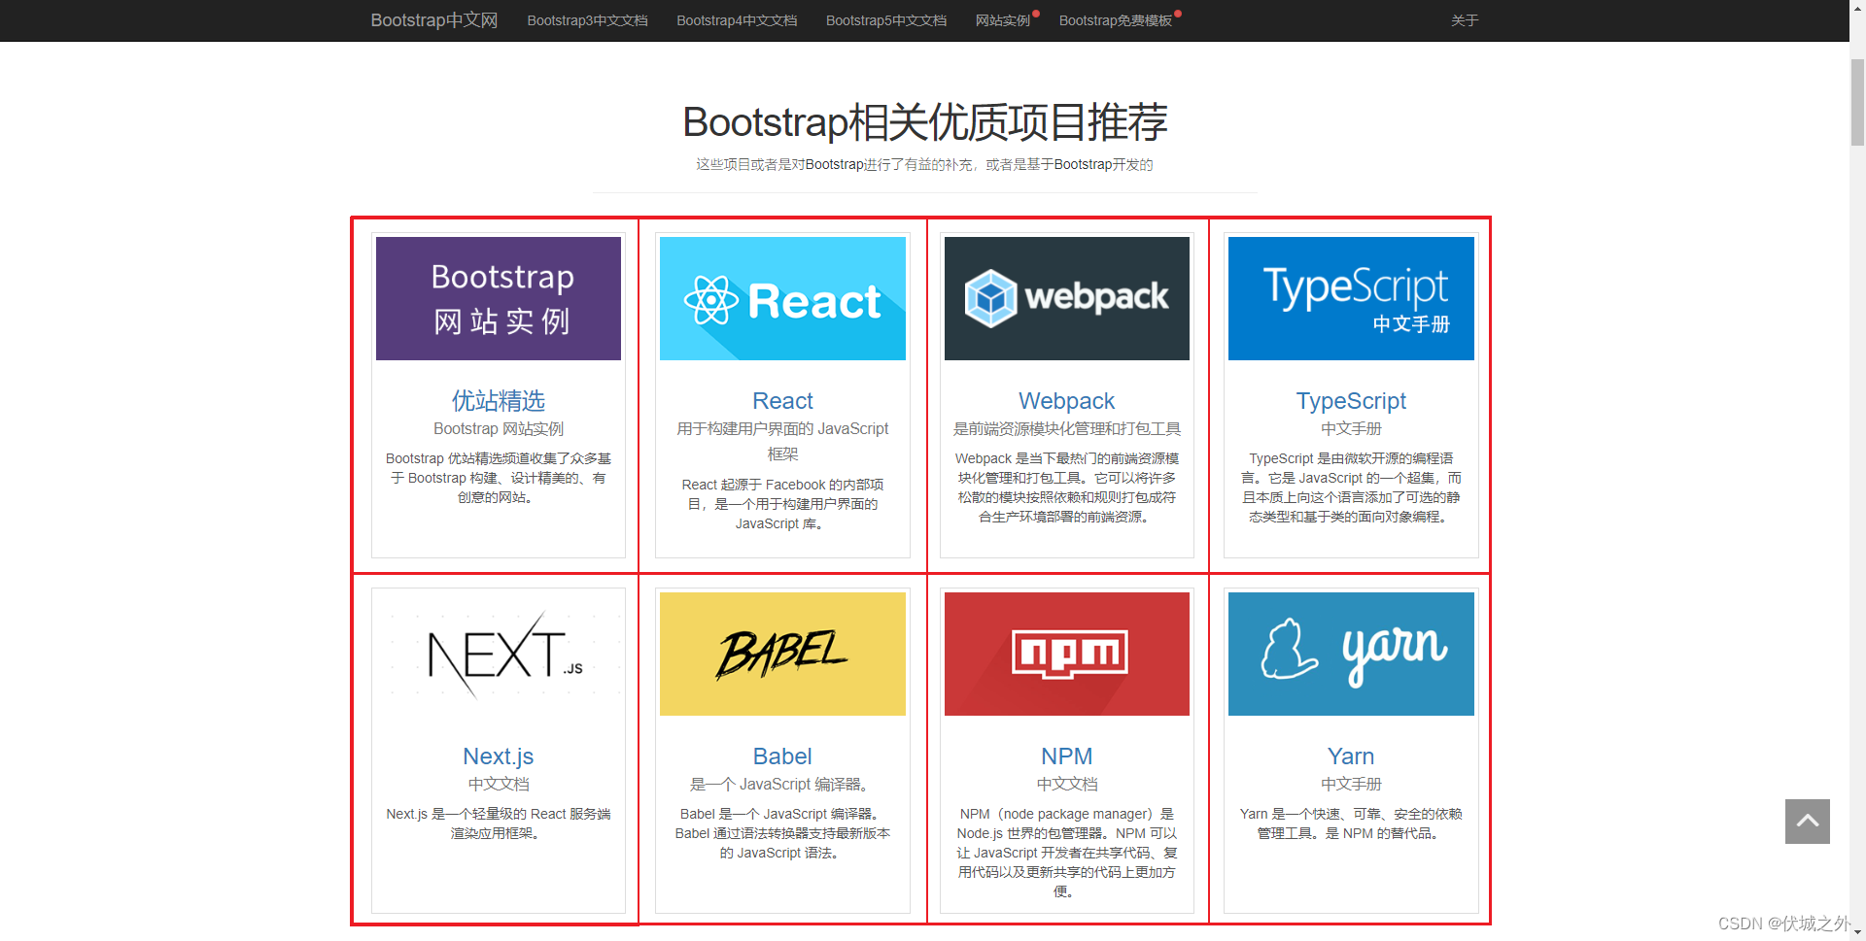Open 关于 nav item

point(1465,20)
